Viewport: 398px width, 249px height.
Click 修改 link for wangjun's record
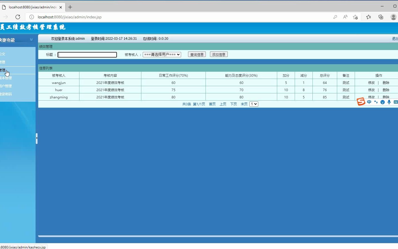[x=372, y=83]
